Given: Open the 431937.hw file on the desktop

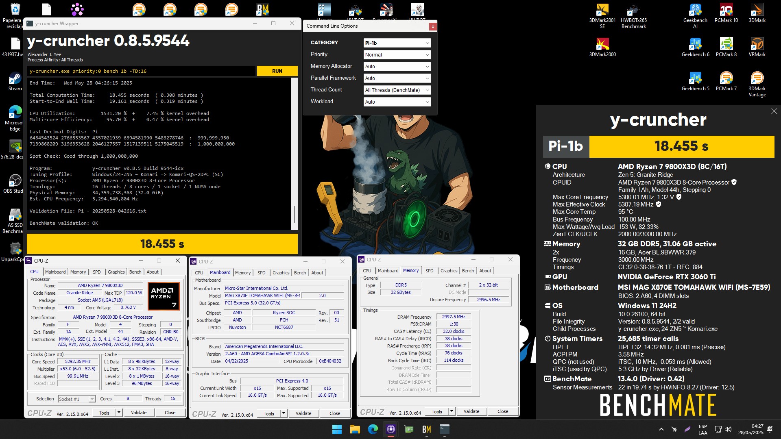Looking at the screenshot, I should (15, 47).
